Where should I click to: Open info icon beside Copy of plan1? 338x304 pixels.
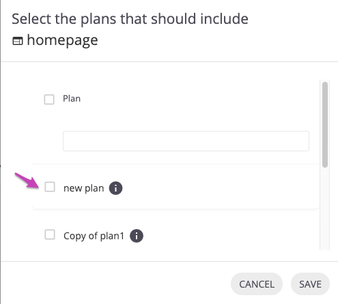click(137, 236)
